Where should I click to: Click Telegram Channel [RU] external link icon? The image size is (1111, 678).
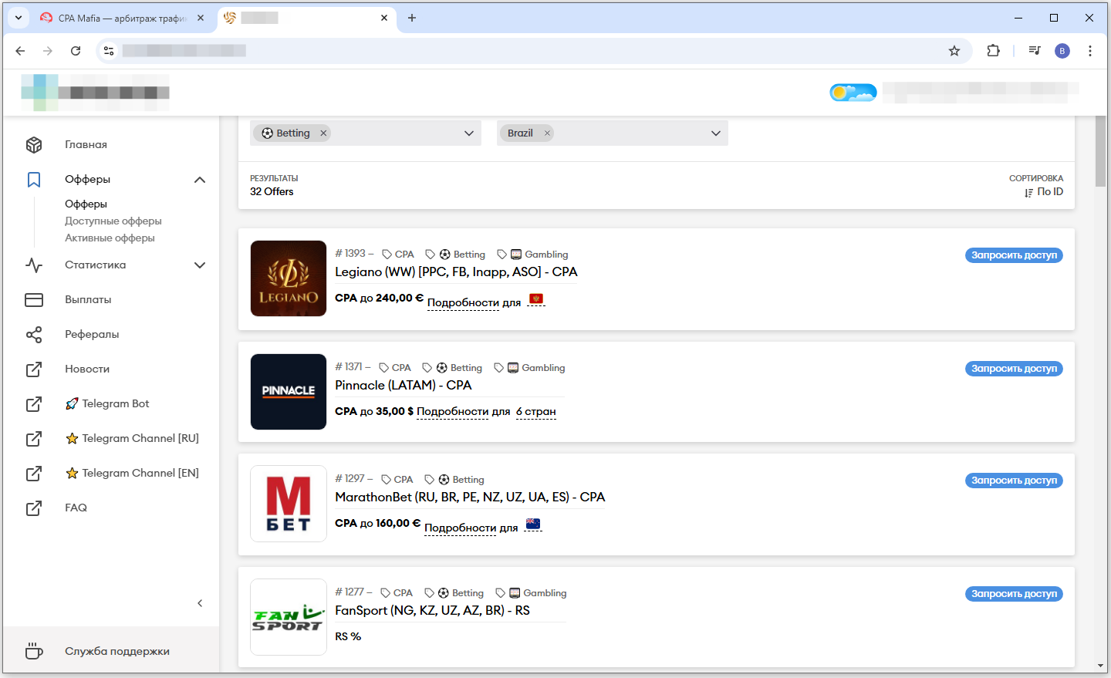point(34,439)
